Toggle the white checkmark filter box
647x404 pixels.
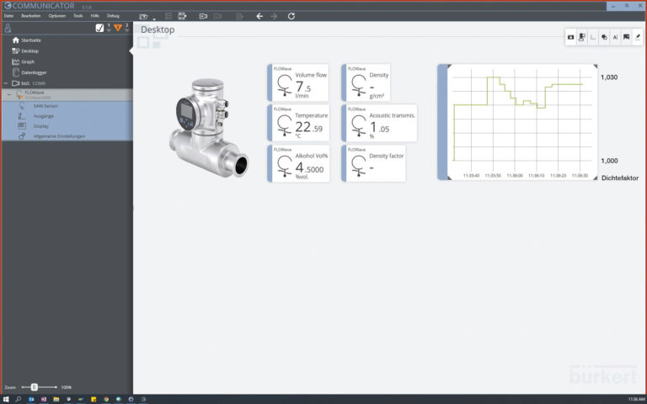tap(99, 28)
